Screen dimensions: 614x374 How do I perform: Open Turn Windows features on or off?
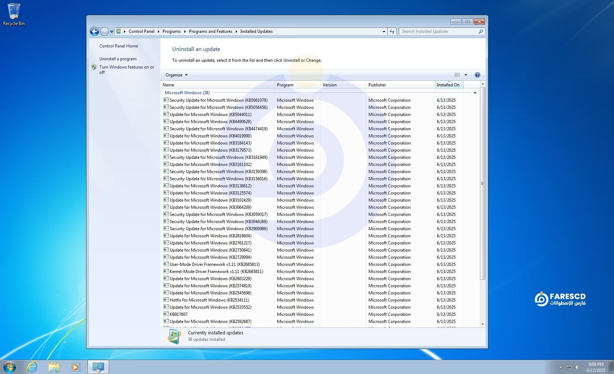(x=127, y=70)
